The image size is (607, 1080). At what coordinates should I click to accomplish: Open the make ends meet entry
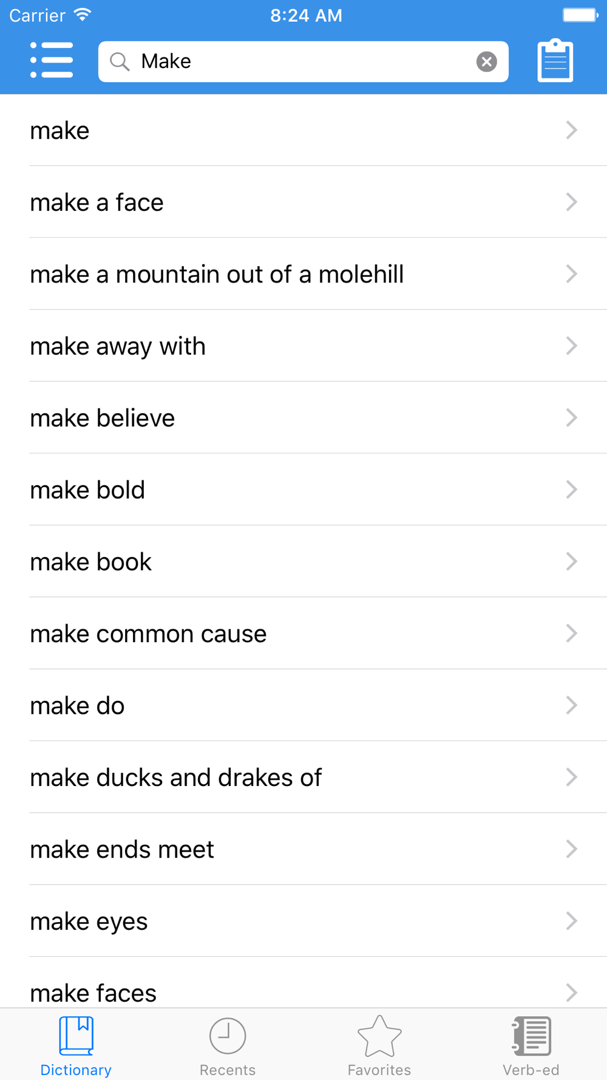(303, 849)
